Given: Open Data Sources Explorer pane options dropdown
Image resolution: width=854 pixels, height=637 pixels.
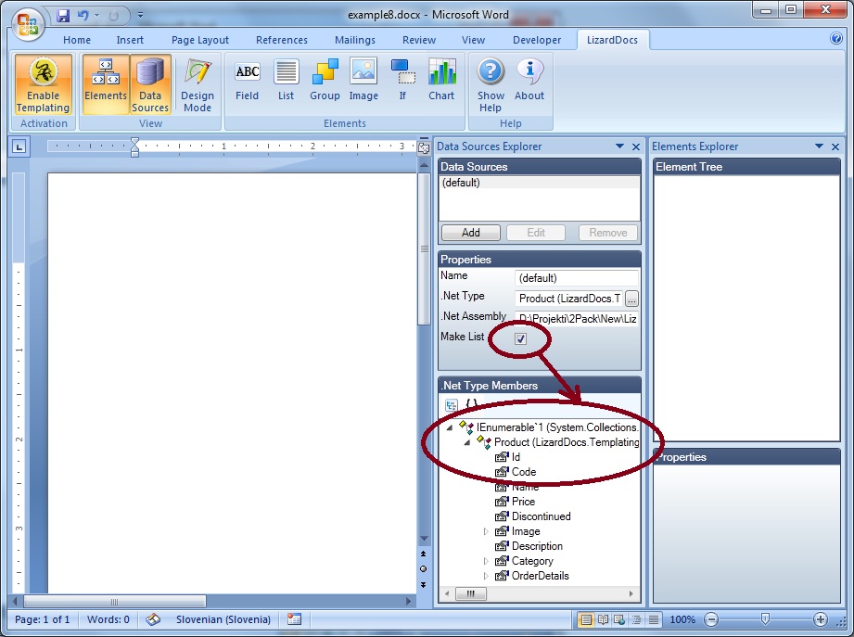Looking at the screenshot, I should pos(619,146).
